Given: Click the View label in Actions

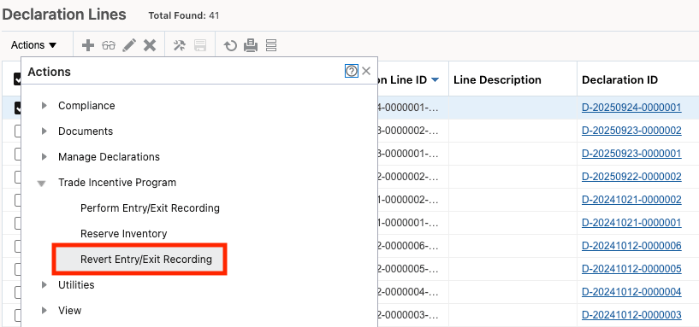Looking at the screenshot, I should (70, 311).
